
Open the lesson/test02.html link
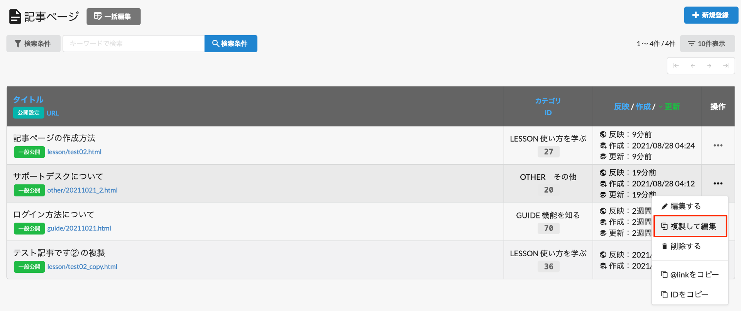tap(74, 152)
